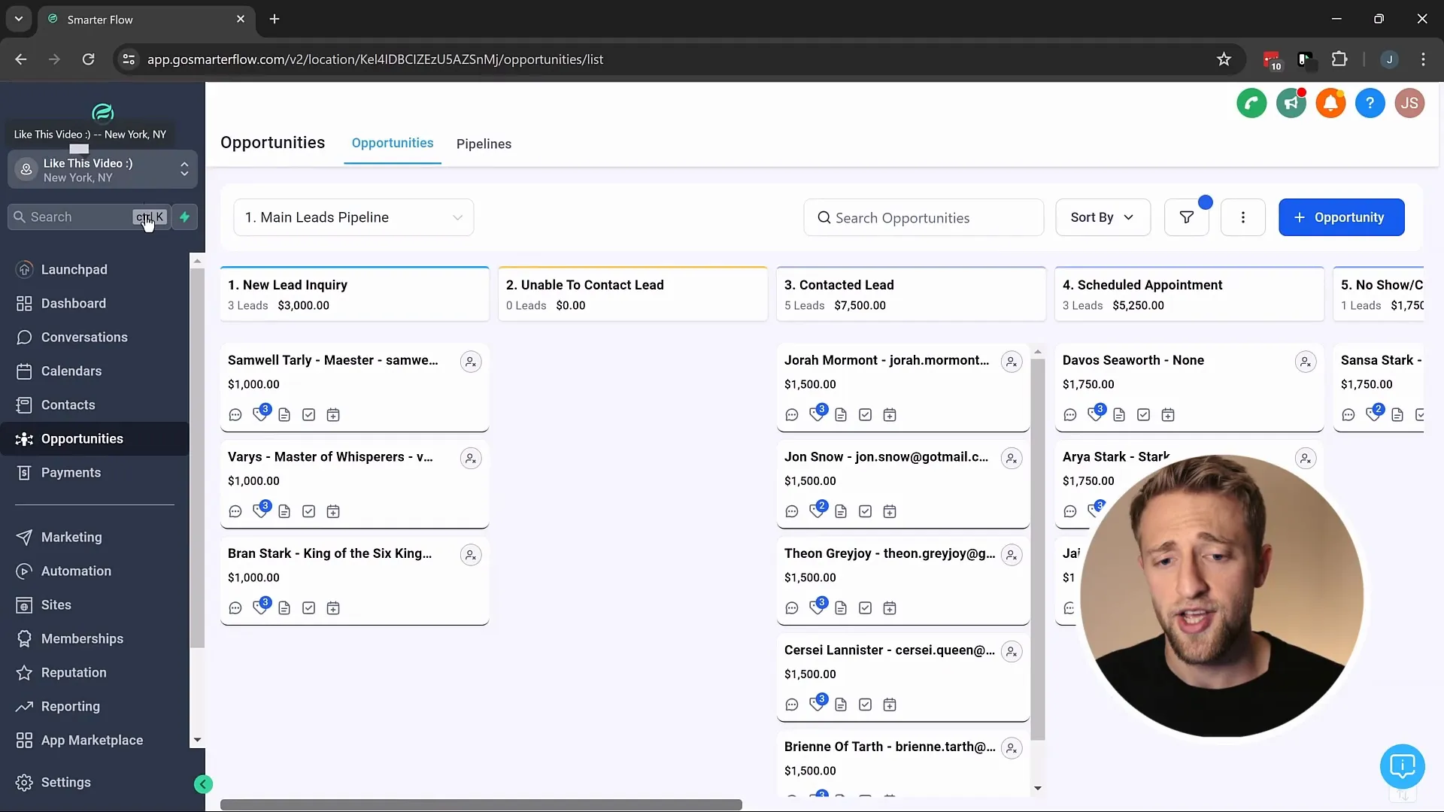This screenshot has height=812, width=1444.
Task: Open appointment icon on Davos Seaworth card
Action: click(x=1168, y=415)
